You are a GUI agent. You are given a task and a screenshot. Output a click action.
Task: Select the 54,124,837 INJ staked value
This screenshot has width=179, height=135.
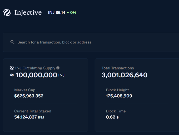pos(29,117)
